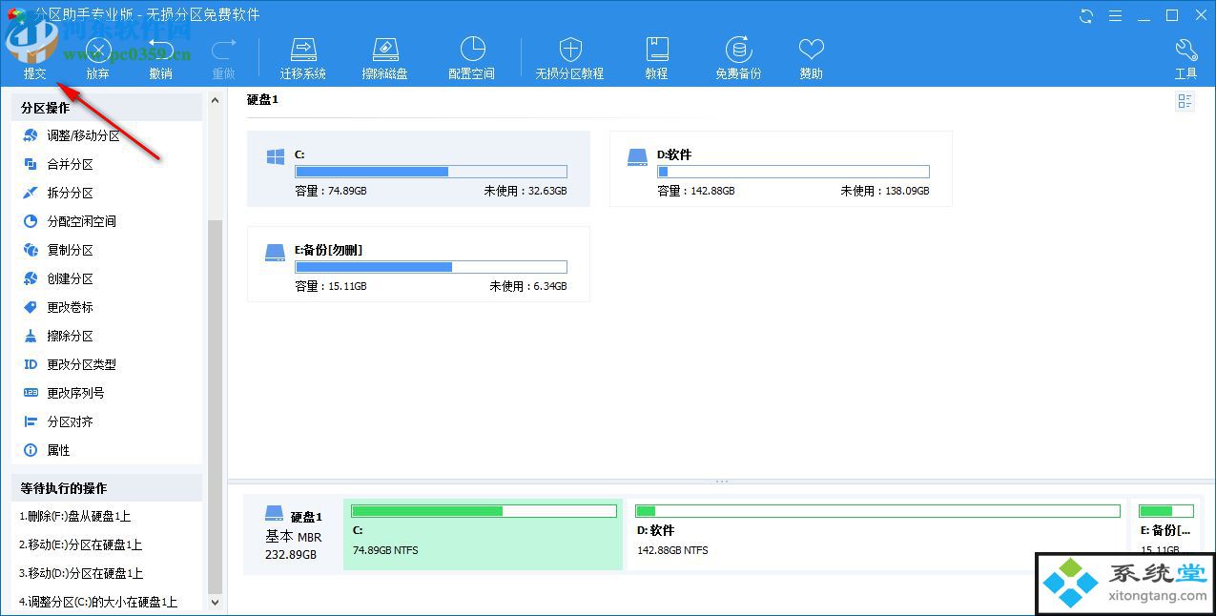Click the 放弃 discard toolbar icon
The width and height of the screenshot is (1216, 616).
tap(98, 57)
